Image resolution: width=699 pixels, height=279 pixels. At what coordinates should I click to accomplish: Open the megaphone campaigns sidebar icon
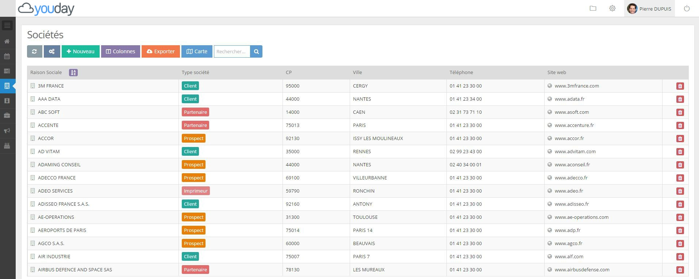point(7,131)
